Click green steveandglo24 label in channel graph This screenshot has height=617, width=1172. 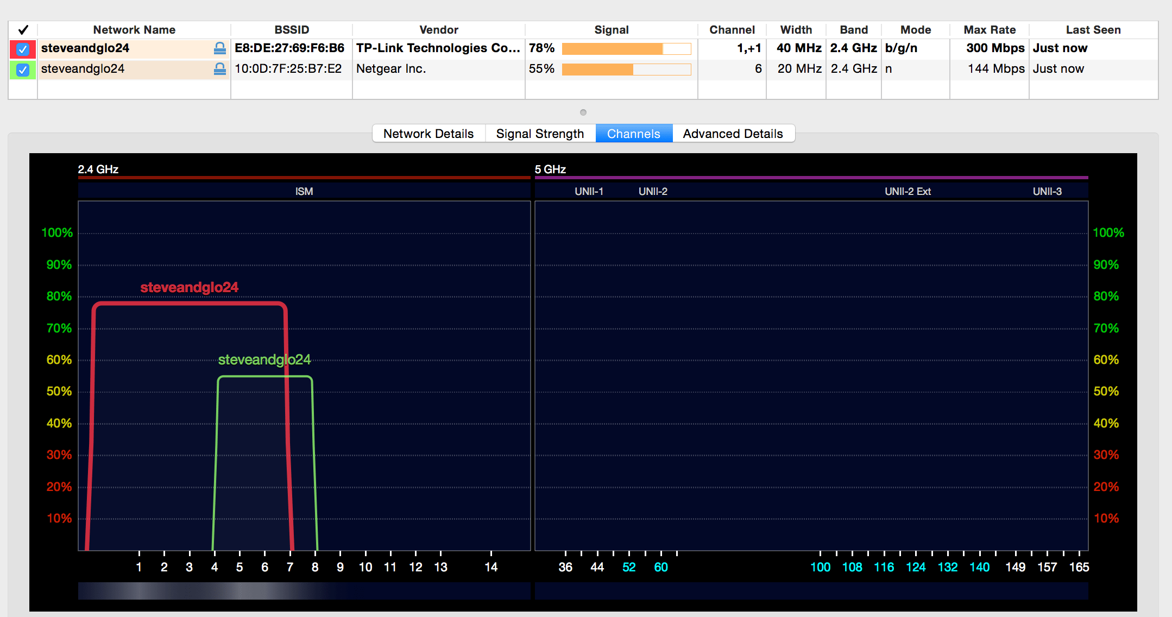pyautogui.click(x=264, y=360)
